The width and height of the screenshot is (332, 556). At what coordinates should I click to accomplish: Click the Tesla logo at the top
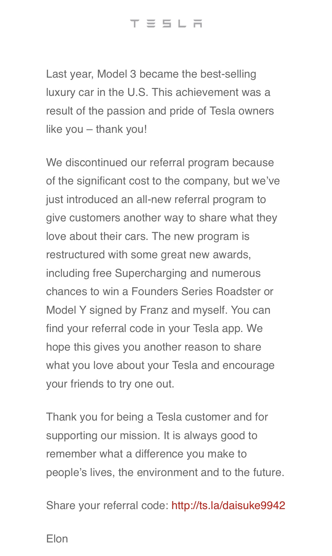[166, 24]
